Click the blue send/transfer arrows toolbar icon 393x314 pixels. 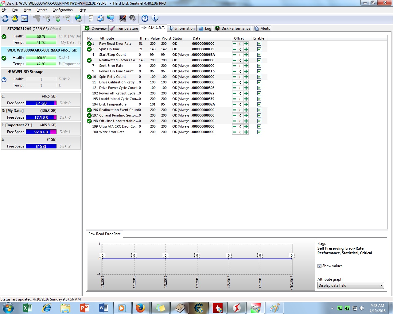[100, 18]
